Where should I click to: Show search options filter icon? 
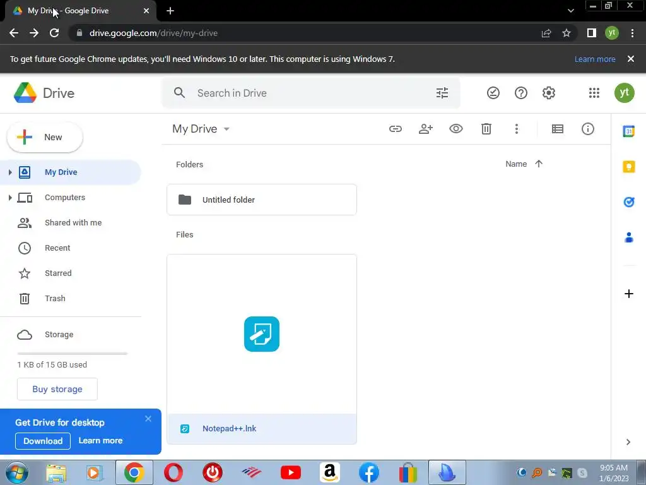click(x=442, y=93)
